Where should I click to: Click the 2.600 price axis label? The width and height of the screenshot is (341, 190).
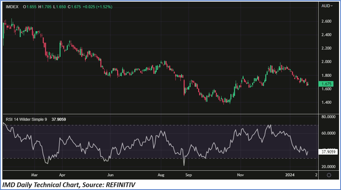[326, 21]
